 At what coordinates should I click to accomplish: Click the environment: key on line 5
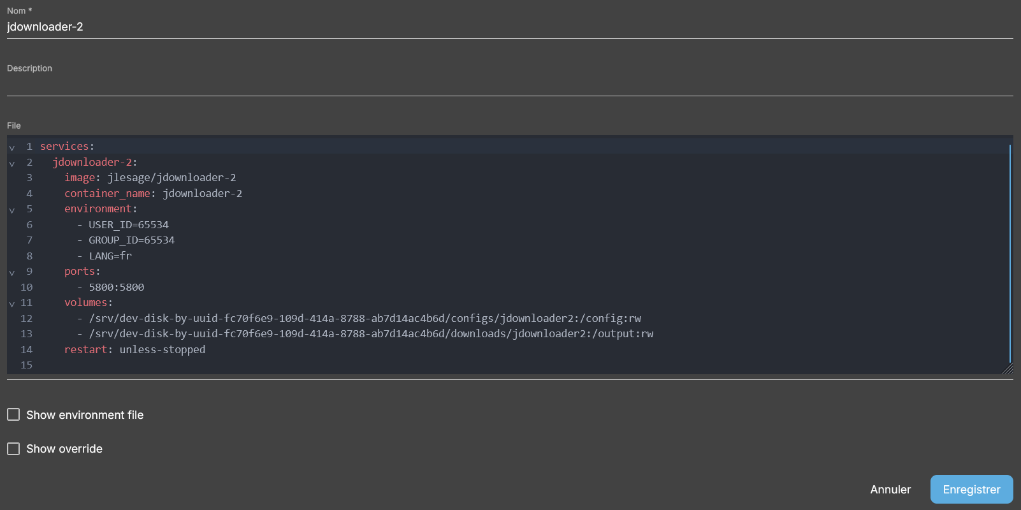tap(101, 209)
